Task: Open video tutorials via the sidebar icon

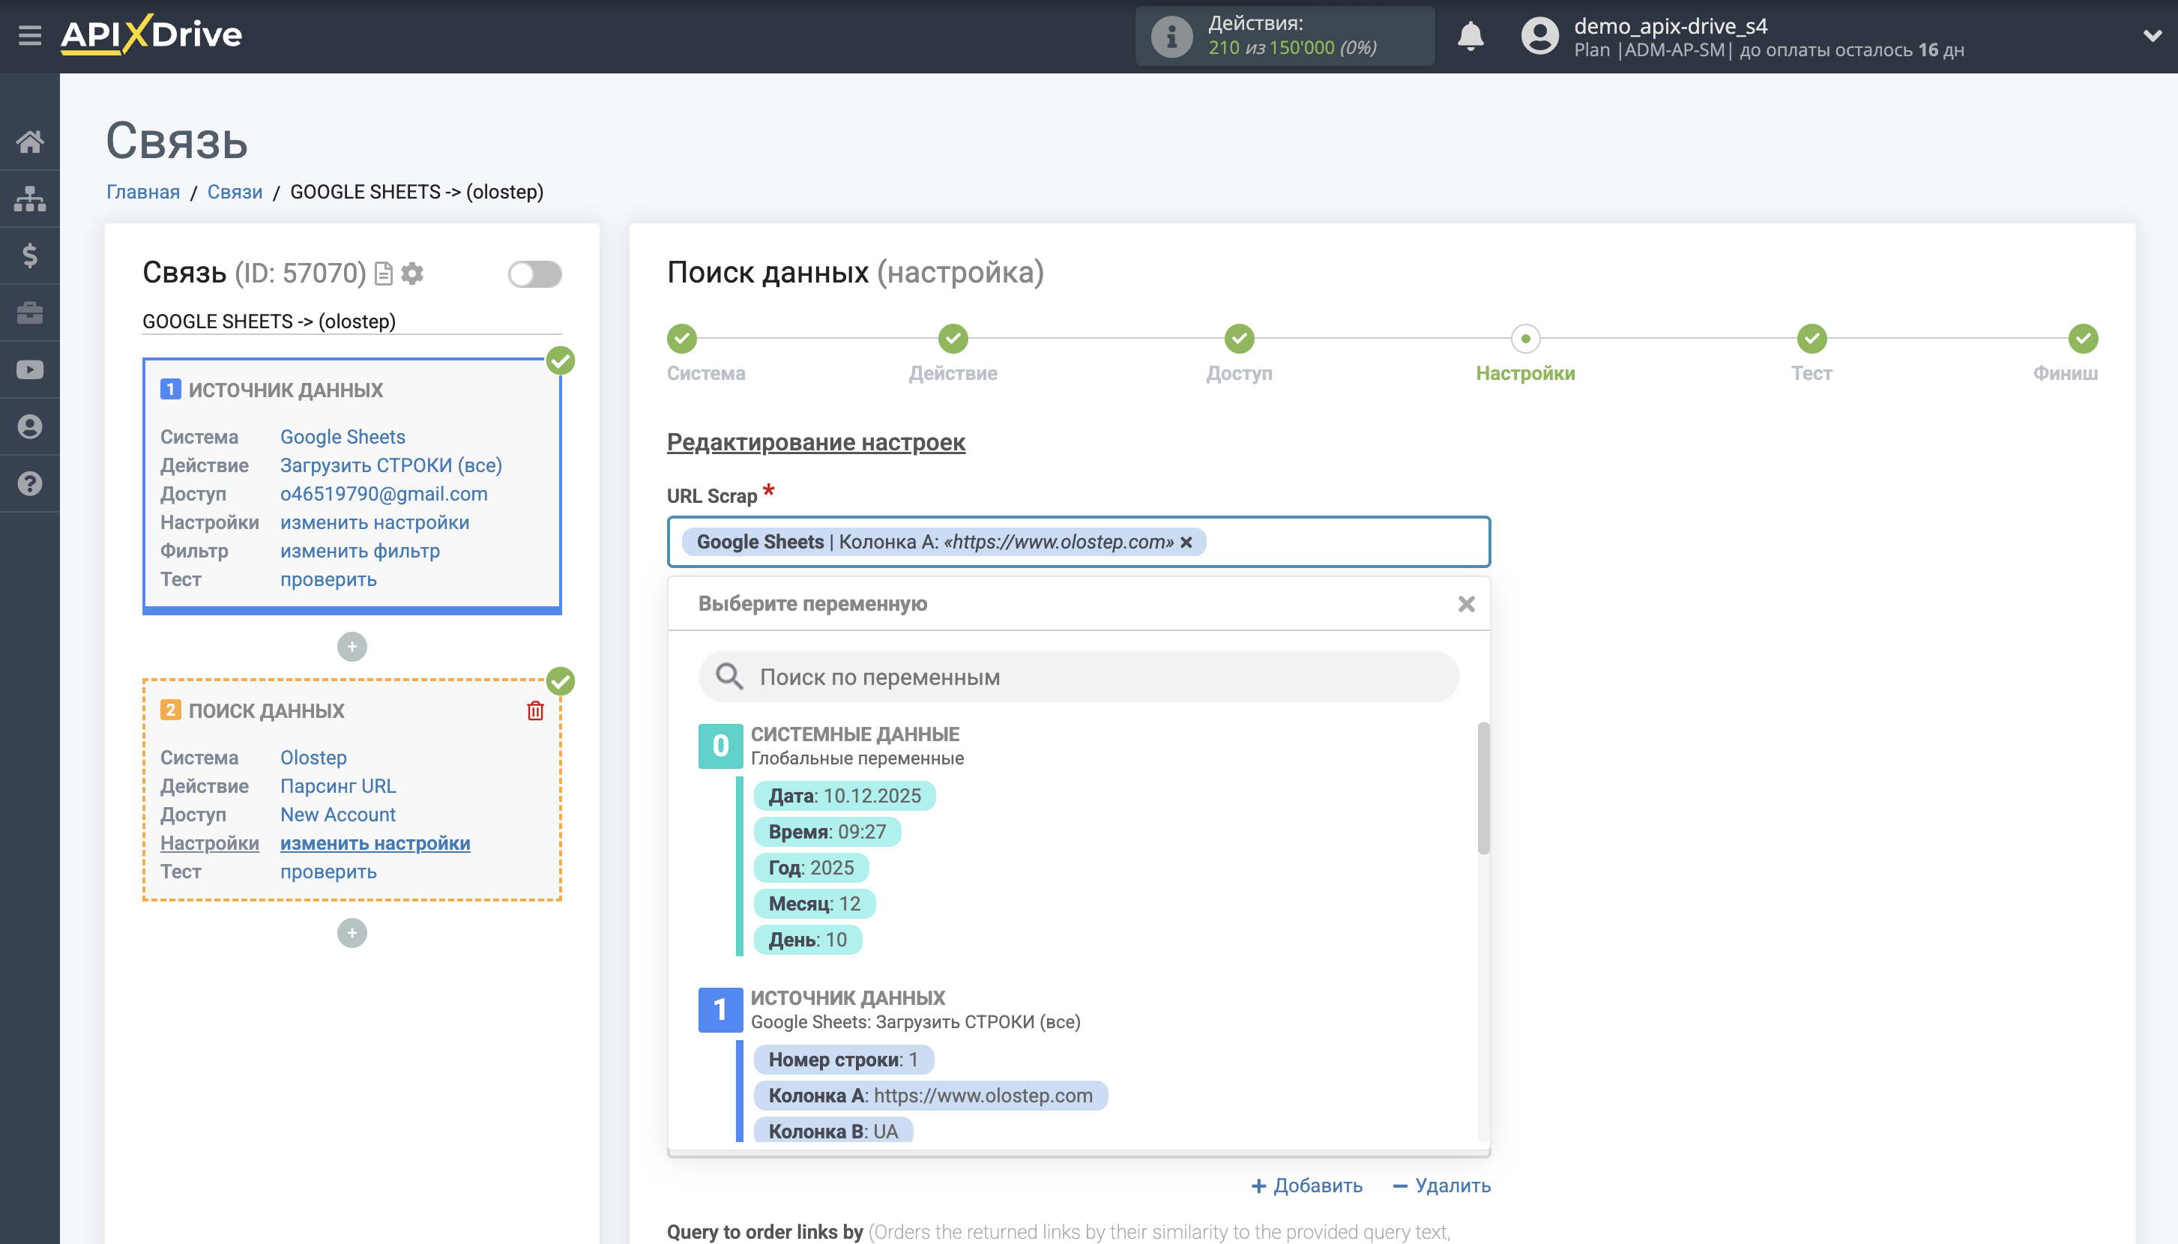Action: (x=31, y=369)
